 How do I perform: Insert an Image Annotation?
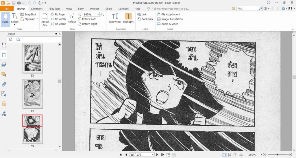pyautogui.click(x=170, y=19)
